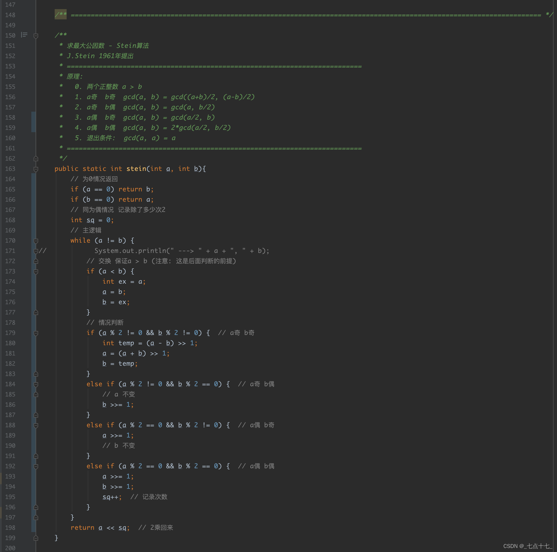Collapse the Stein javadoc comment fold marker
This screenshot has height=552, width=557.
pos(36,36)
